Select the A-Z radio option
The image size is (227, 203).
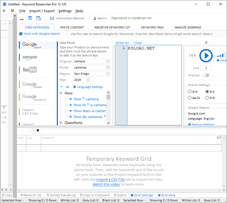click(210, 92)
